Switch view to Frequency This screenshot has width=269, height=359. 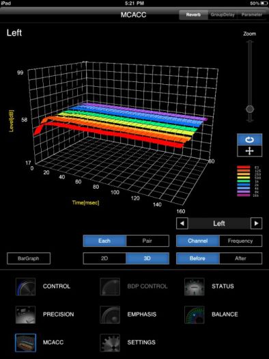(x=240, y=241)
